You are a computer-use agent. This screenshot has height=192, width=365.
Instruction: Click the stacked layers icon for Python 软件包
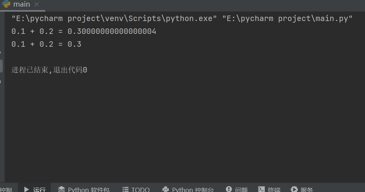62,190
